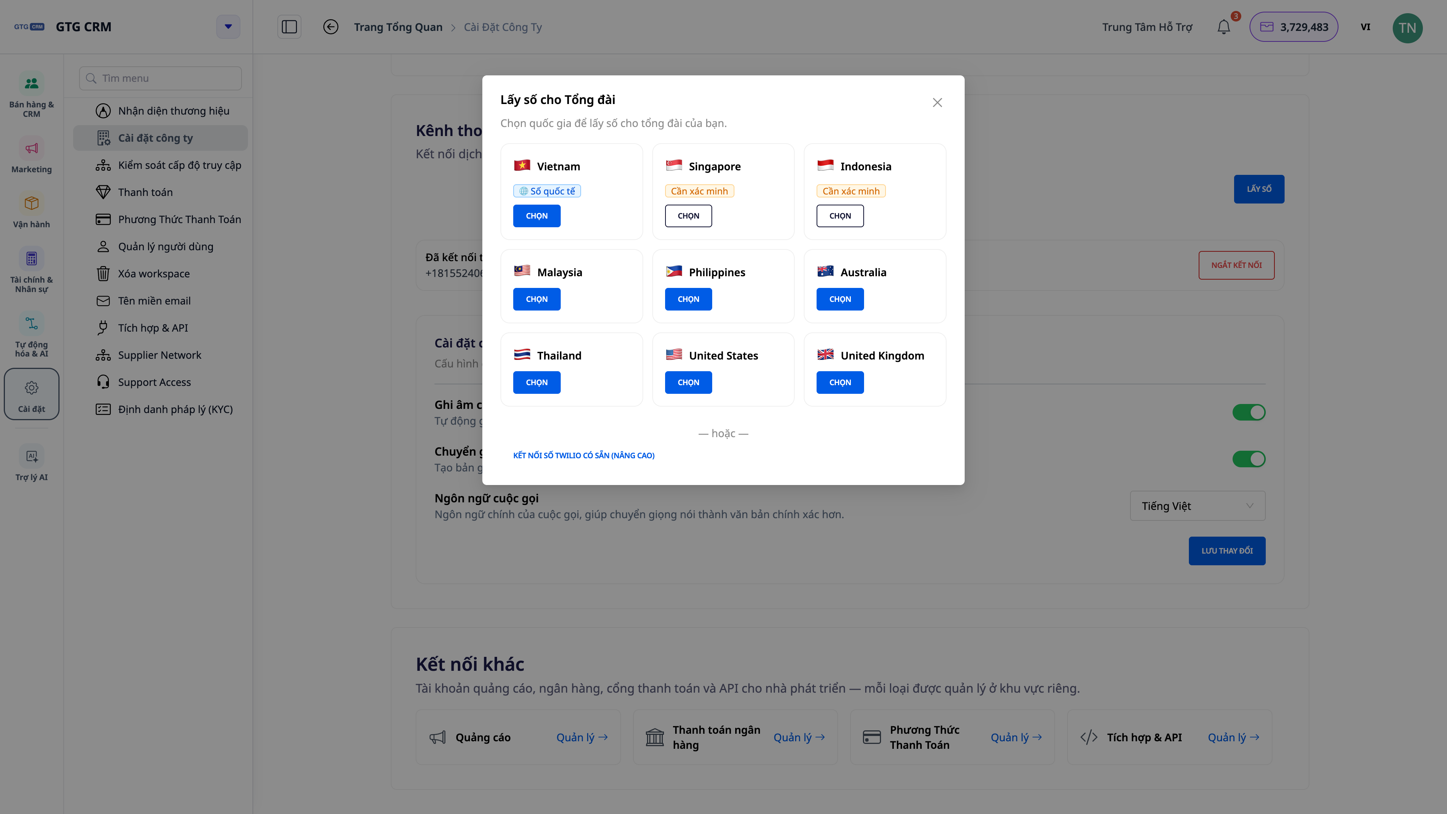This screenshot has width=1447, height=814.
Task: Click the United Kingdom flag icon
Action: (x=825, y=355)
